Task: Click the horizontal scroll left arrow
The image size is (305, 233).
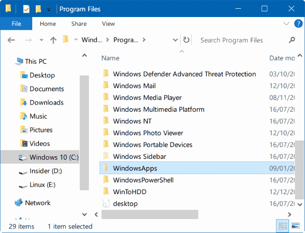Action: click(x=96, y=215)
